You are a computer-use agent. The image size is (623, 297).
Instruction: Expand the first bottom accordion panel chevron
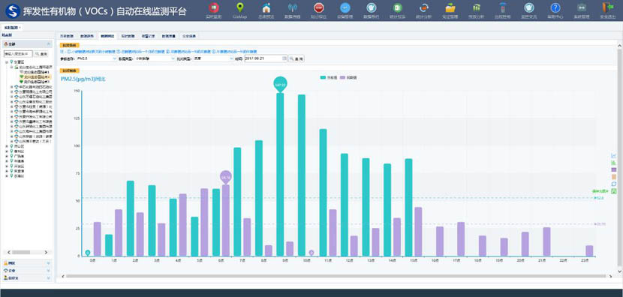[49, 263]
